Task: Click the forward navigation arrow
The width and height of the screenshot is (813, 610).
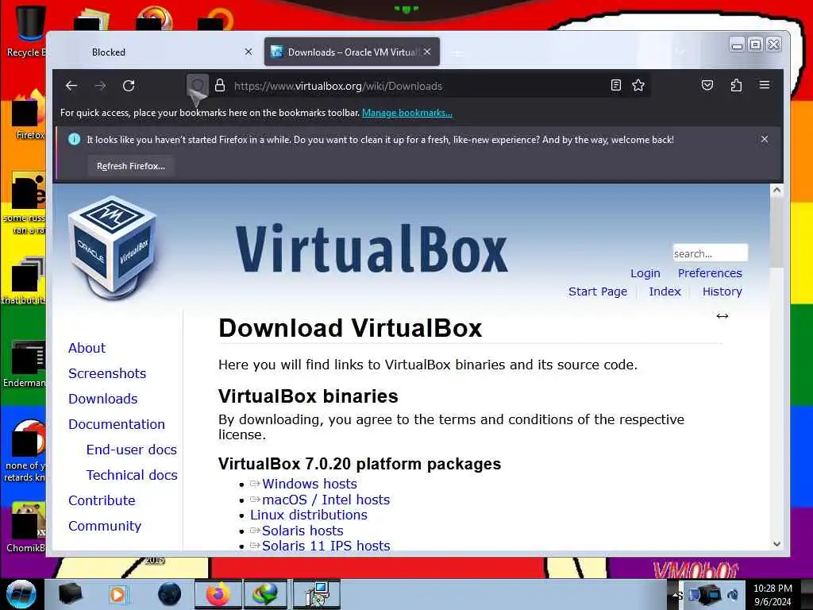Action: [x=100, y=86]
